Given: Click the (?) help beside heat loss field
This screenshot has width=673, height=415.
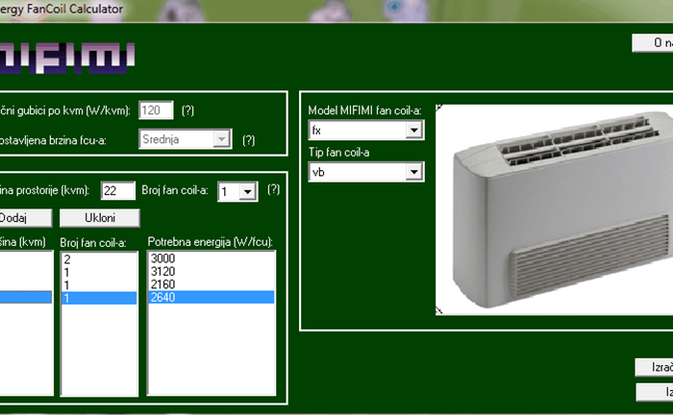Looking at the screenshot, I should (189, 110).
